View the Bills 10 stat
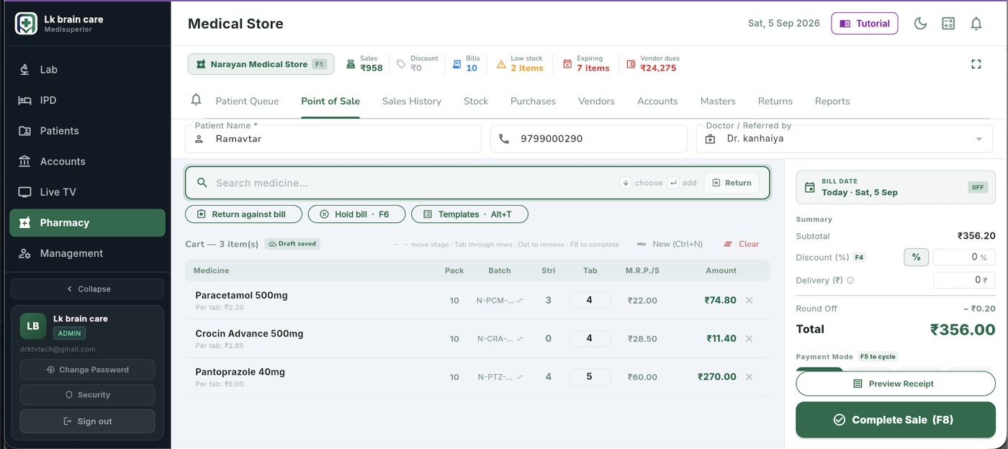This screenshot has height=449, width=1008. point(465,63)
